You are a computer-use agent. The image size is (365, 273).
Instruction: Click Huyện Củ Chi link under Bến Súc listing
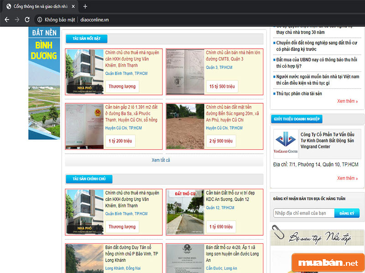click(224, 128)
